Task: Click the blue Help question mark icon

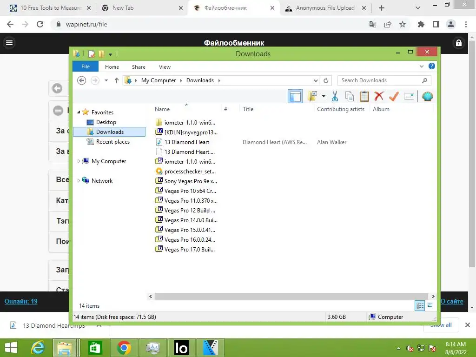Action: coord(432,66)
